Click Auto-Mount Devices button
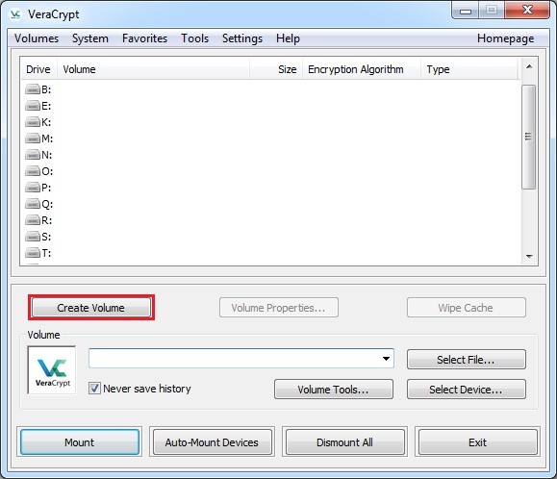The width and height of the screenshot is (557, 479). point(212,442)
